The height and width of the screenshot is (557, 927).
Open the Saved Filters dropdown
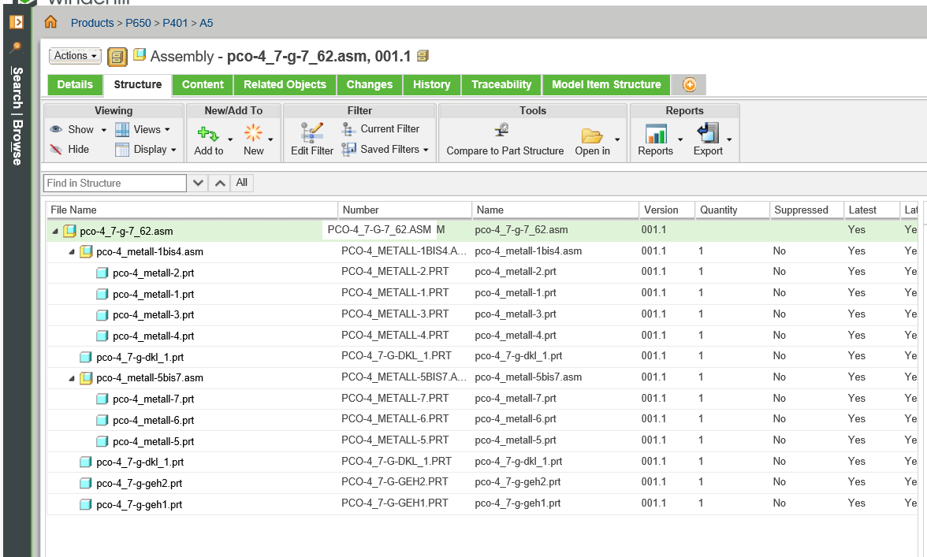[x=386, y=149]
